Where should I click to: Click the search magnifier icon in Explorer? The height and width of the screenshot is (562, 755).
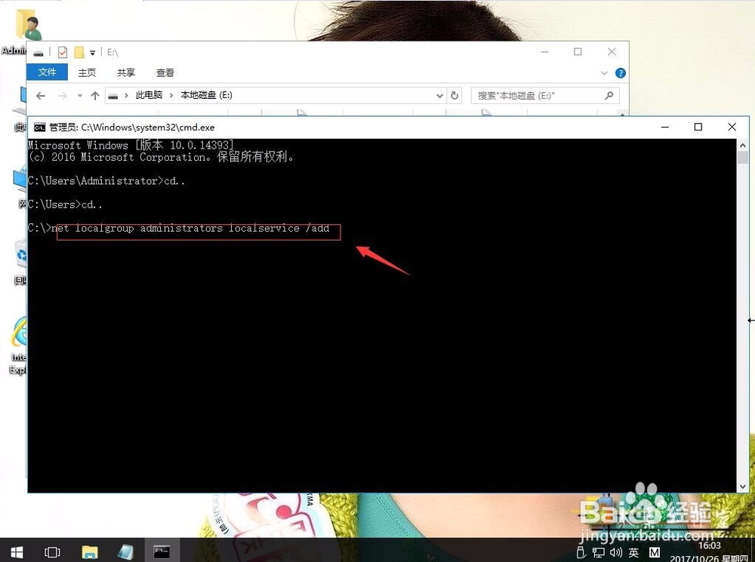(609, 95)
